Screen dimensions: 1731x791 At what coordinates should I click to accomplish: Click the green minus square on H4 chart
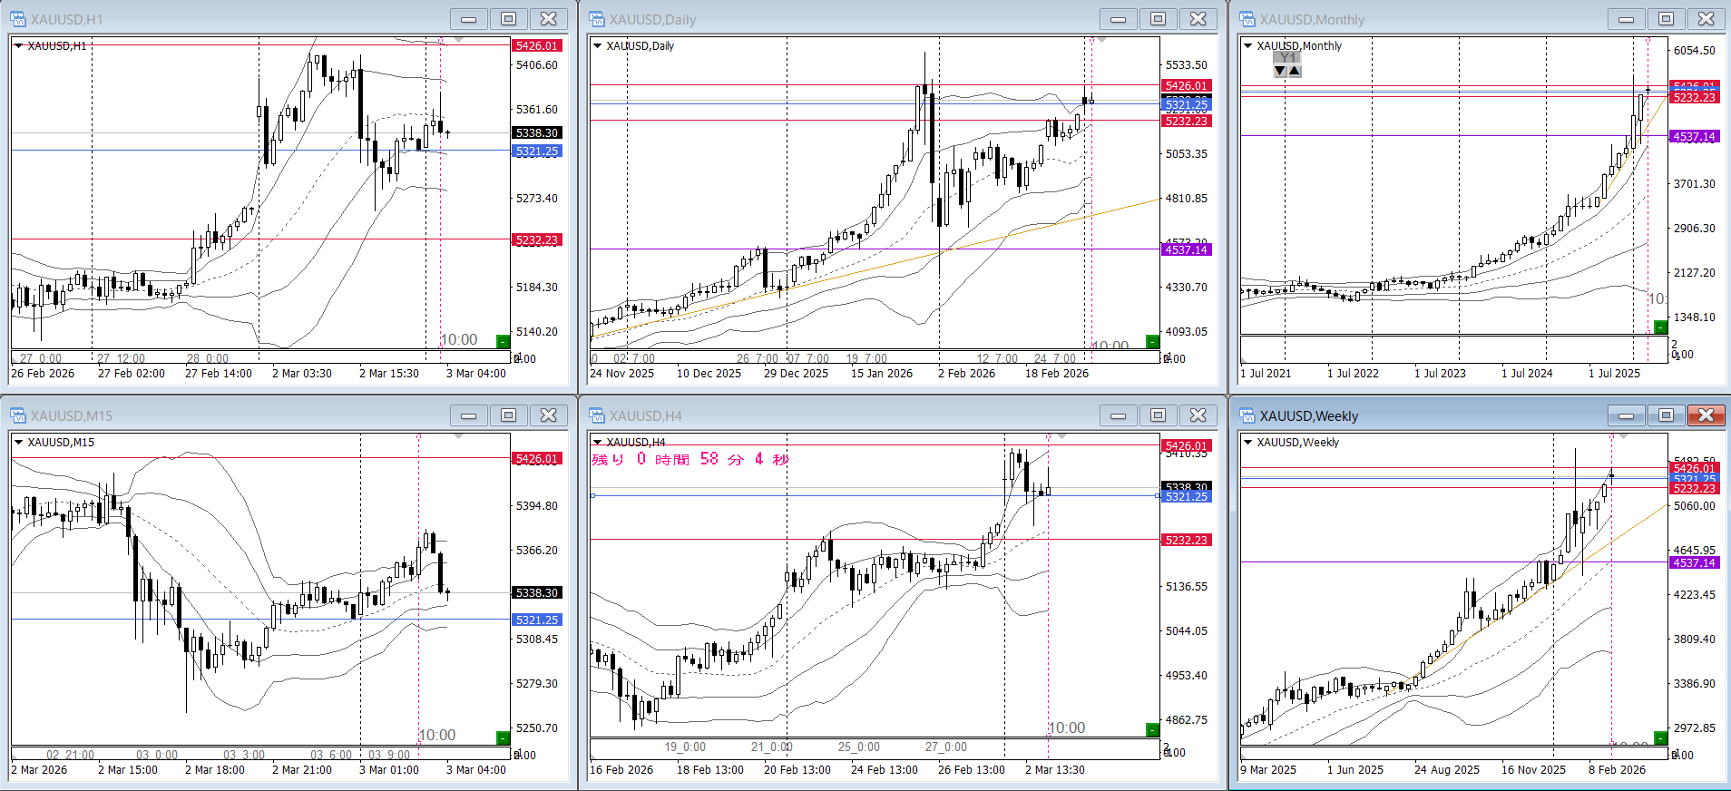(x=1152, y=729)
